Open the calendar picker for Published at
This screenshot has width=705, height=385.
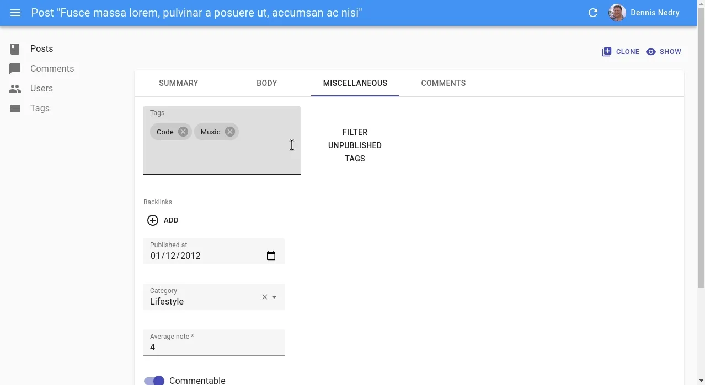(x=271, y=256)
